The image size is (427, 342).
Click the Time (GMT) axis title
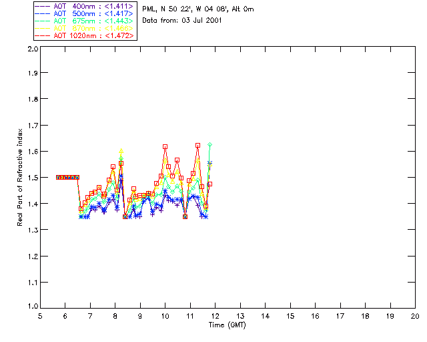(227, 325)
